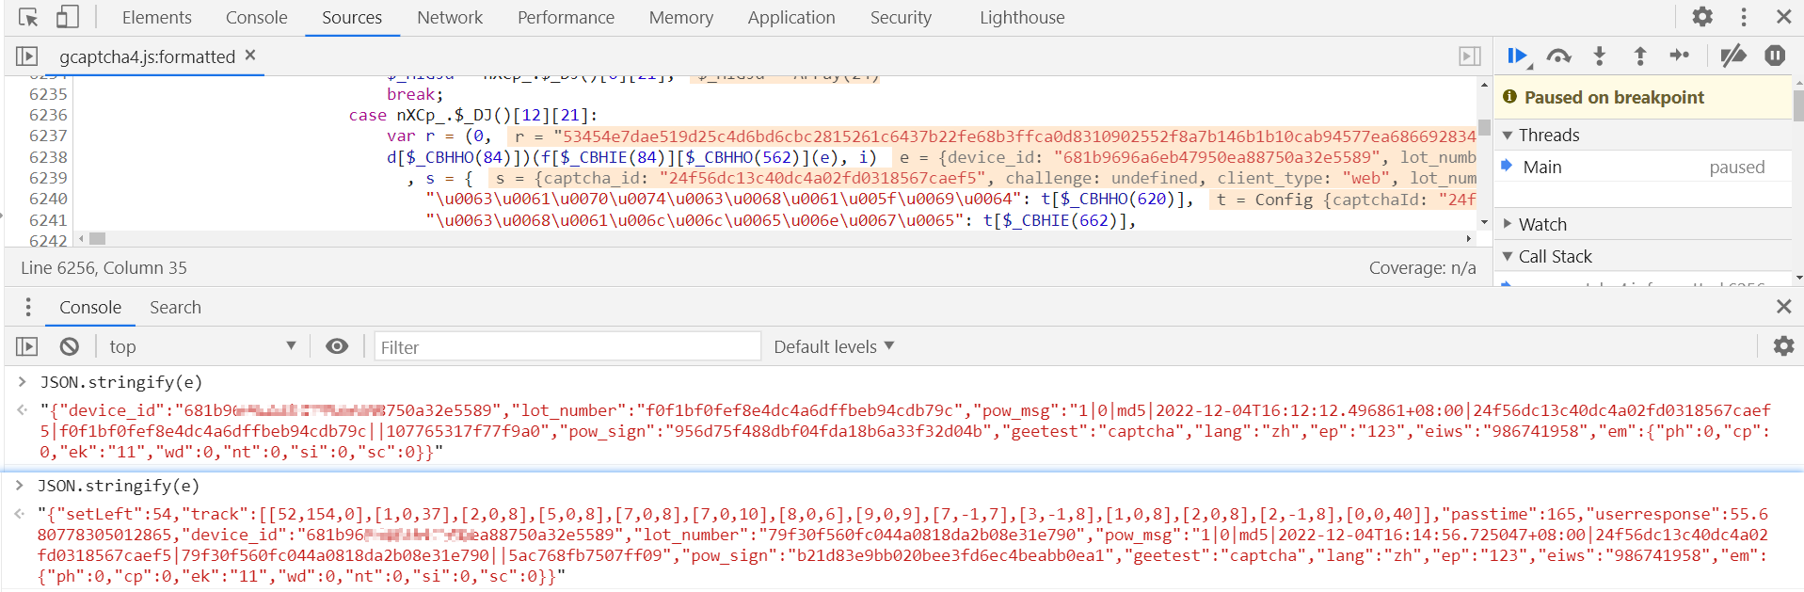Collapse the Threads section
The height and width of the screenshot is (592, 1804).
tap(1509, 136)
